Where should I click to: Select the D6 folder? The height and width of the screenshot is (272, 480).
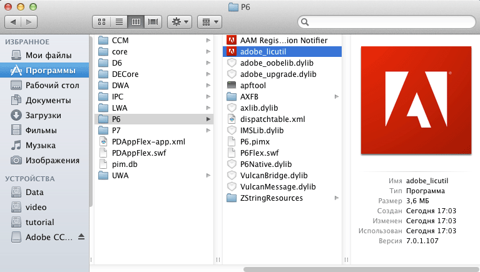[154, 63]
